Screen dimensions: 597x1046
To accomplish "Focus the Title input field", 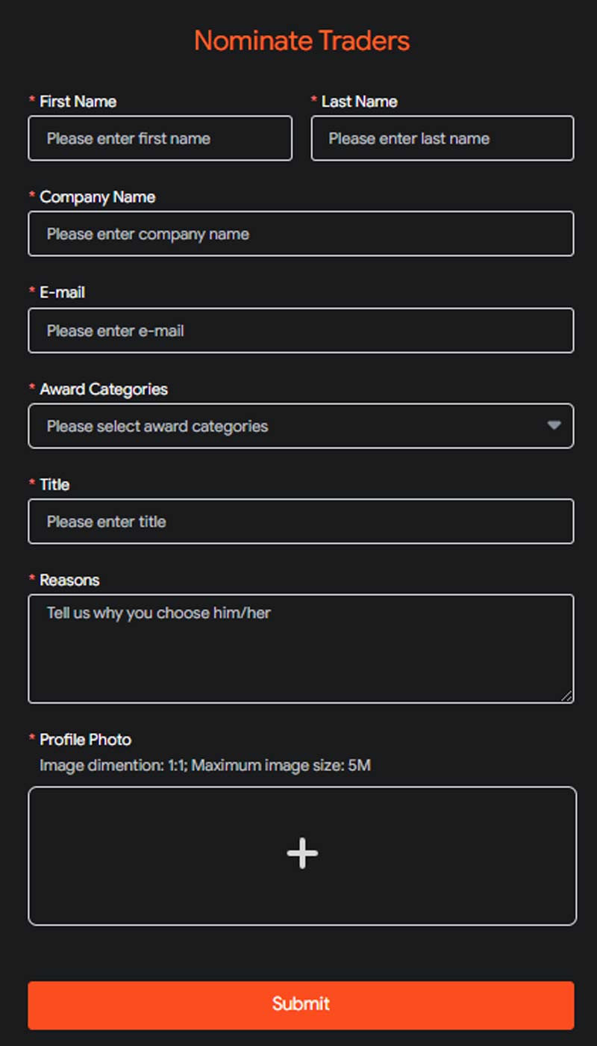I will 301,522.
